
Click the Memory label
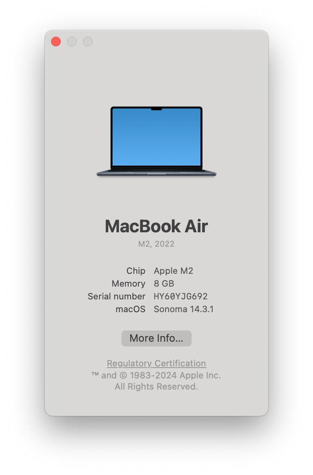tap(128, 283)
